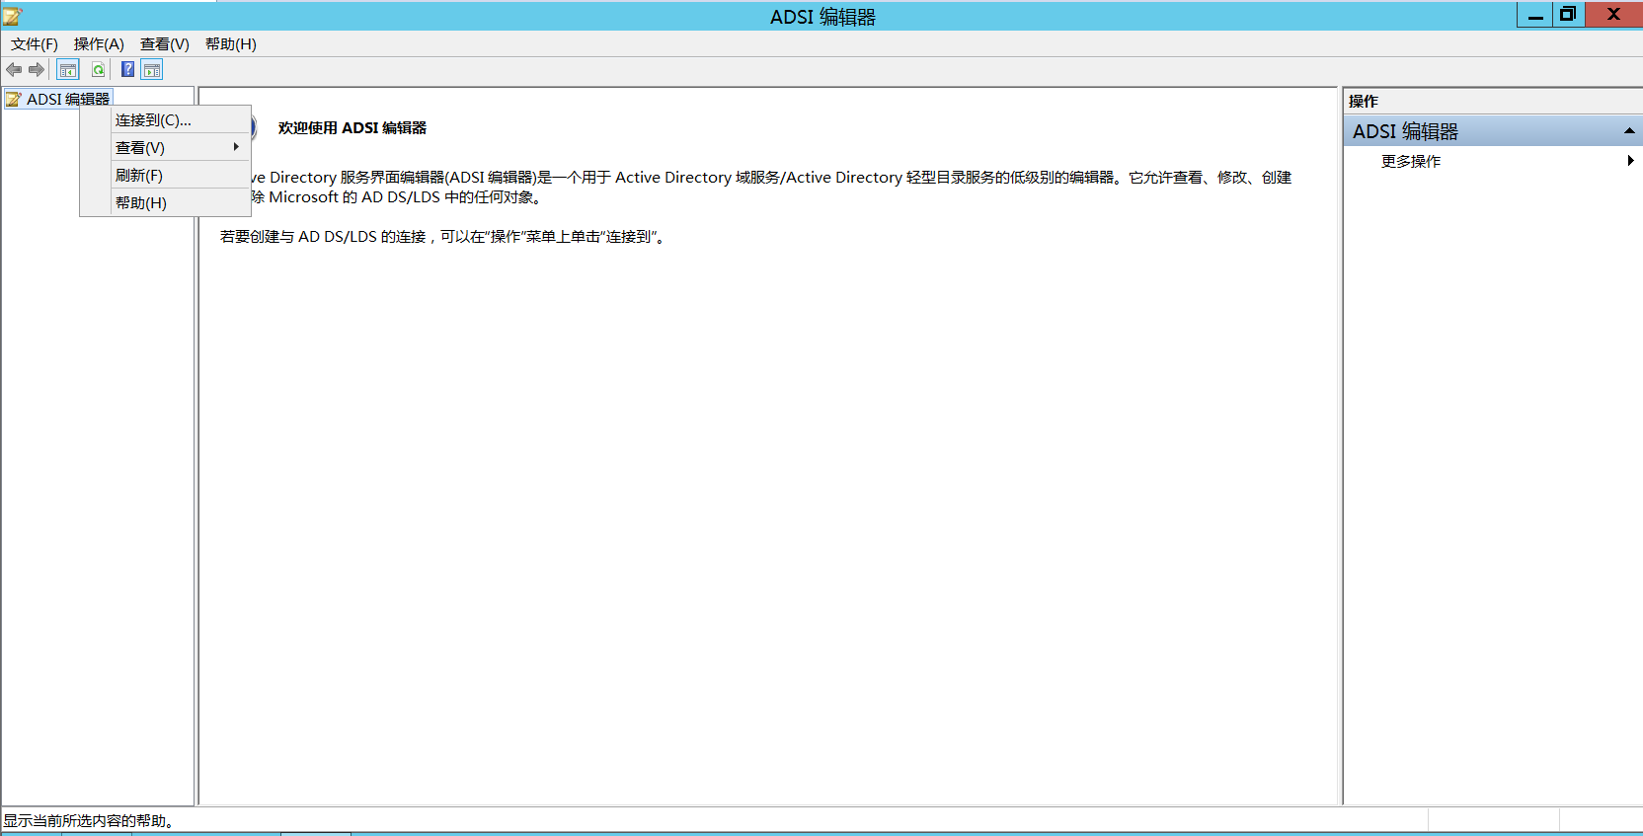Viewport: 1643px width, 836px height.
Task: Click the app icon in title bar
Action: pyautogui.click(x=13, y=16)
